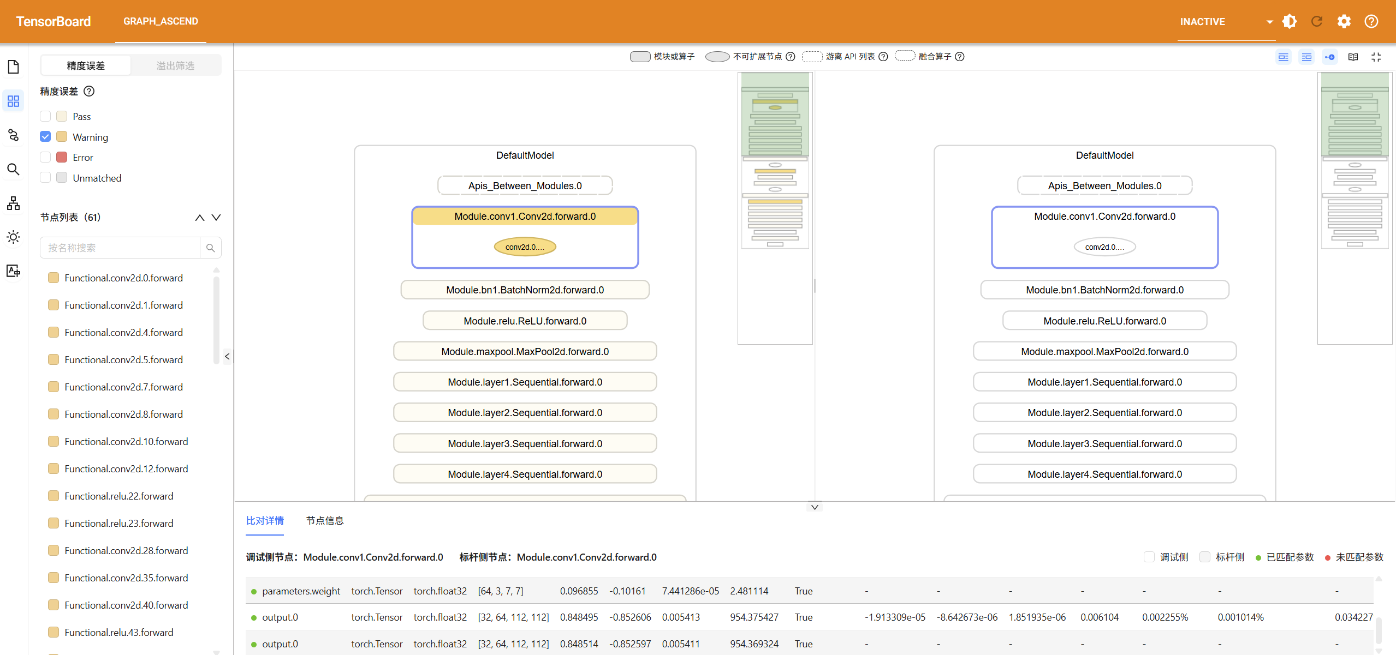Image resolution: width=1396 pixels, height=655 pixels.
Task: Go to next node with down arrow
Action: coord(216,218)
